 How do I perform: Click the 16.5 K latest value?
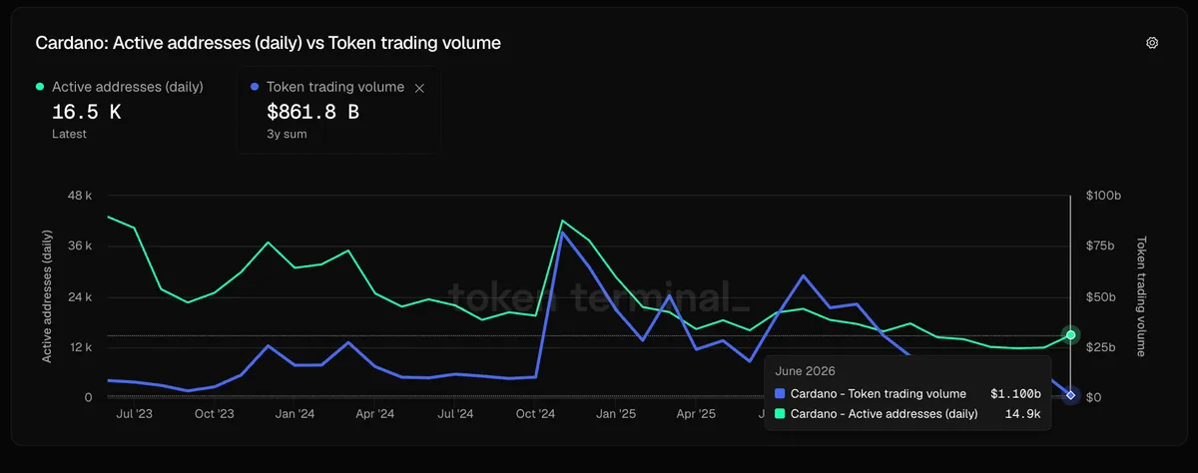pos(86,112)
